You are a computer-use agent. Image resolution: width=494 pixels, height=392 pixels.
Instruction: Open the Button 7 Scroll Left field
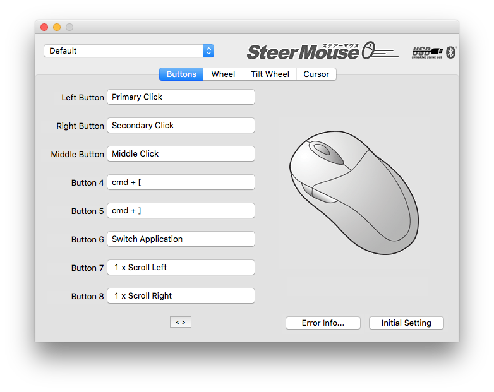pos(181,267)
